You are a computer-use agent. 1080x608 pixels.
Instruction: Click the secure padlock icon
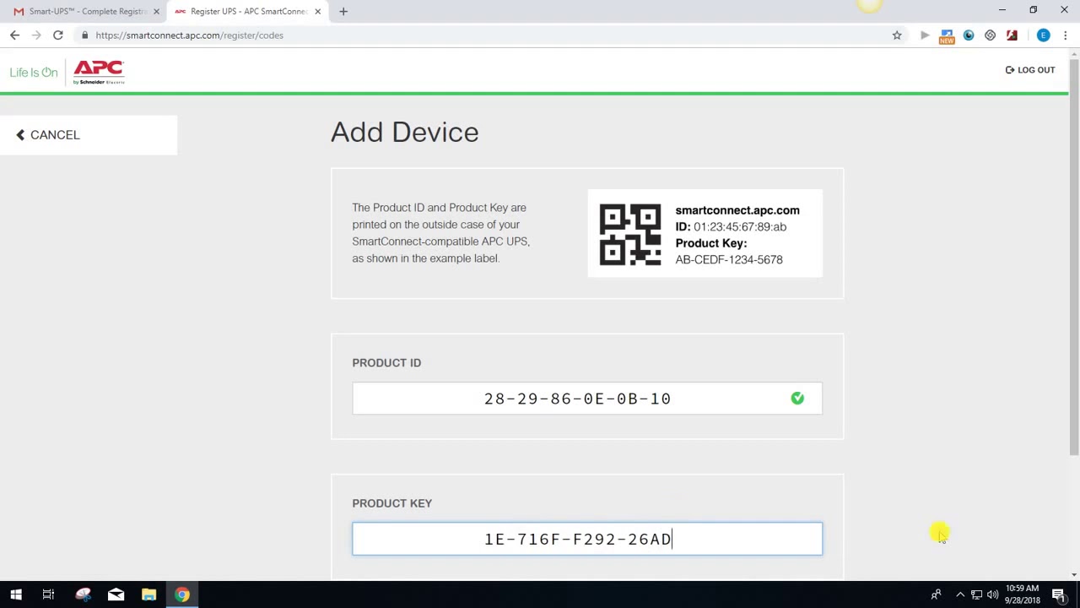[84, 35]
